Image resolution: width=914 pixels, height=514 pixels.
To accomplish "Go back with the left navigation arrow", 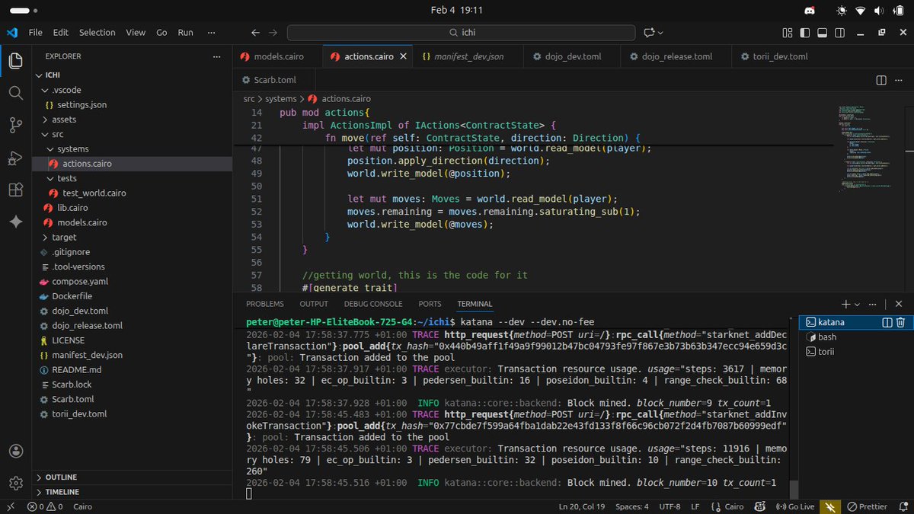I will pos(256,33).
